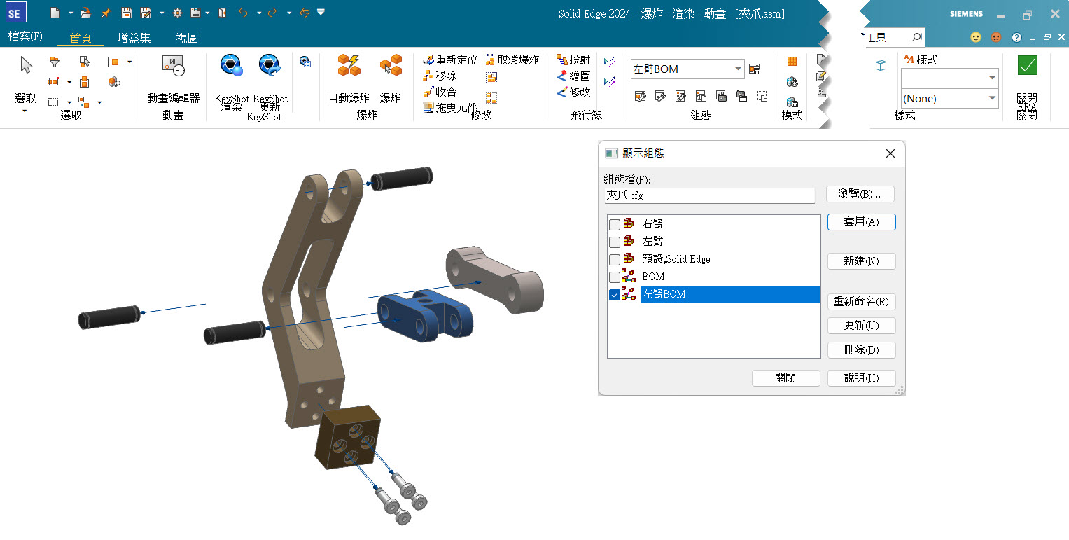Click the new document icon

[x=55, y=13]
